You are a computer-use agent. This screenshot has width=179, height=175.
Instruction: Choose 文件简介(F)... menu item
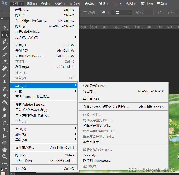coord(44,148)
